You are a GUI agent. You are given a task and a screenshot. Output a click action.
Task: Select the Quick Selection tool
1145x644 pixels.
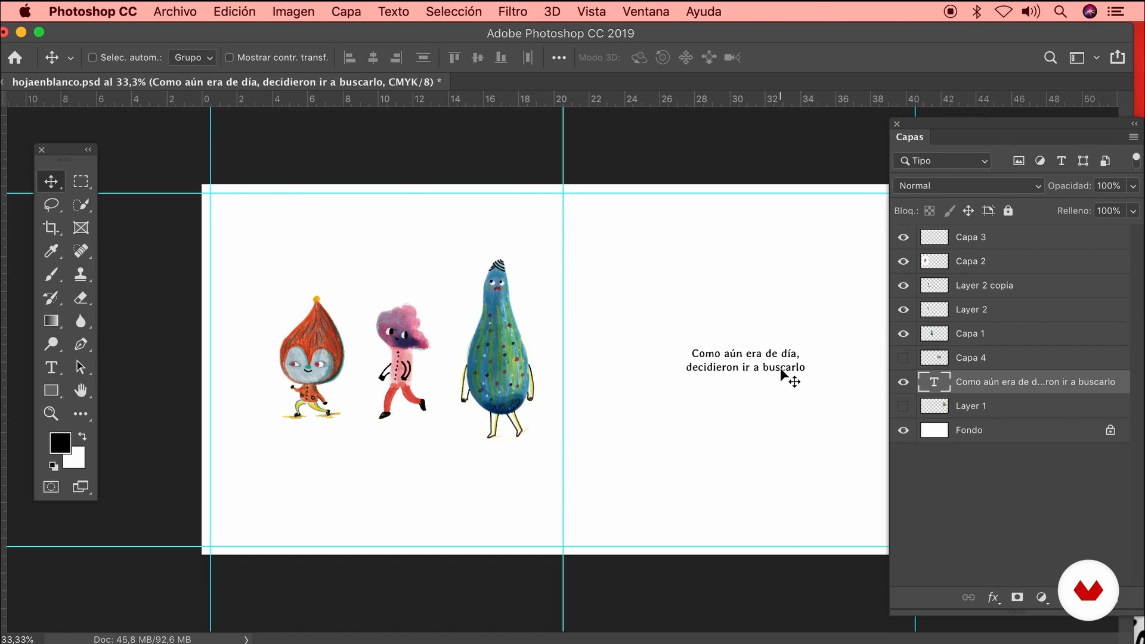coord(81,205)
